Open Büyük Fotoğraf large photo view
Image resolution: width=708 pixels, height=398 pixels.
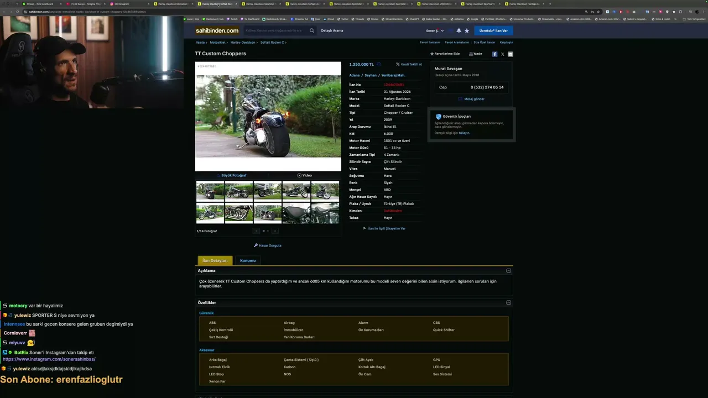point(232,175)
